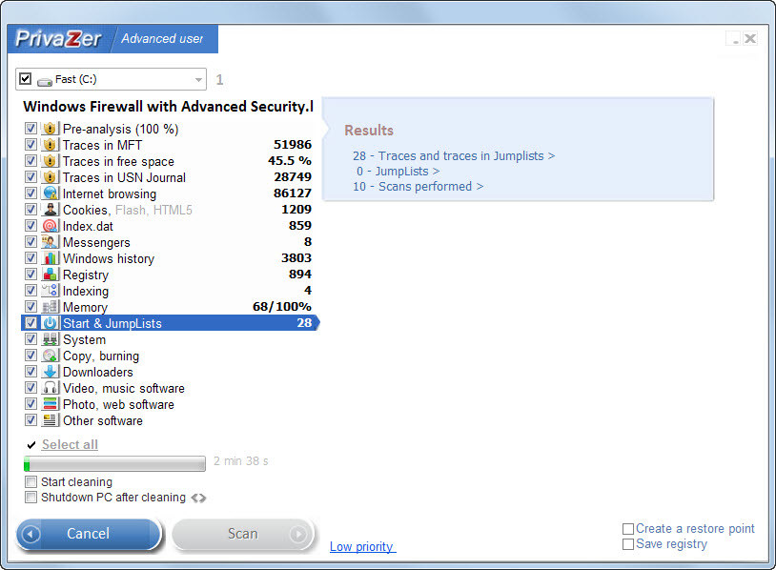This screenshot has height=570, width=776.
Task: Select the Video, music software label
Action: tap(124, 388)
